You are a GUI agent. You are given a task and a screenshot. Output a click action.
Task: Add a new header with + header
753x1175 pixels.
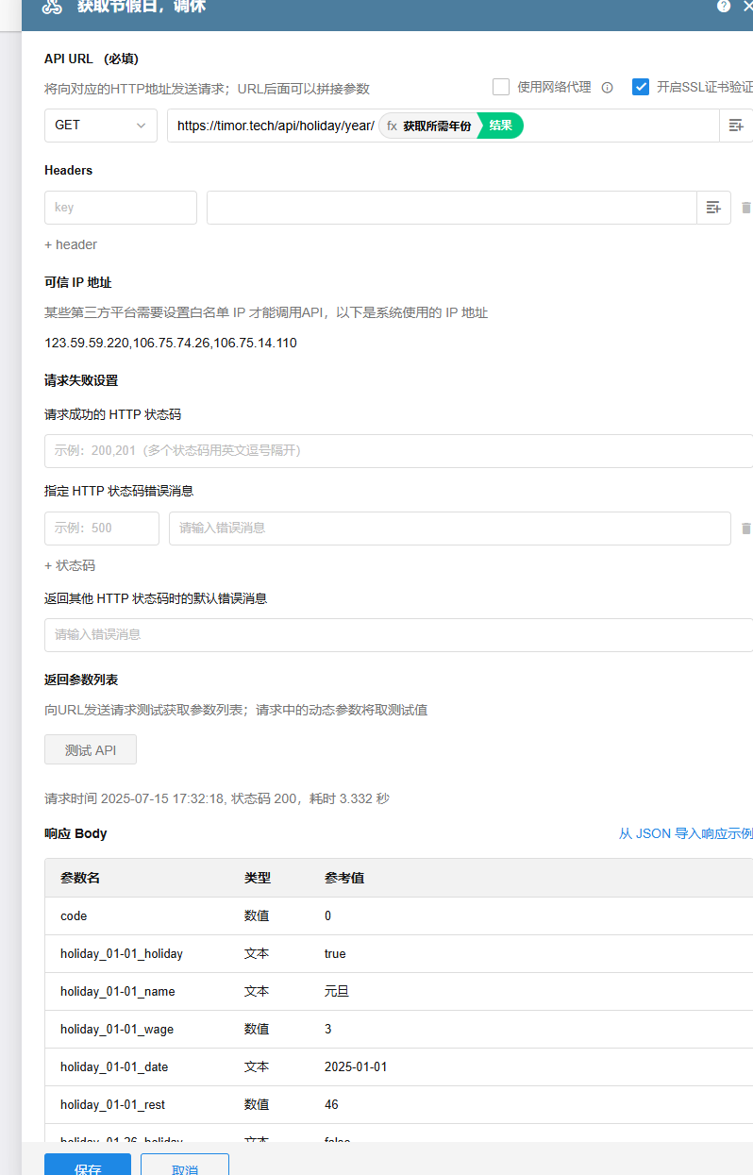click(71, 244)
